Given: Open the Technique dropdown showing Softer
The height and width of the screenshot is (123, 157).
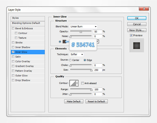Looking at the screenshot, I should [x=77, y=54].
